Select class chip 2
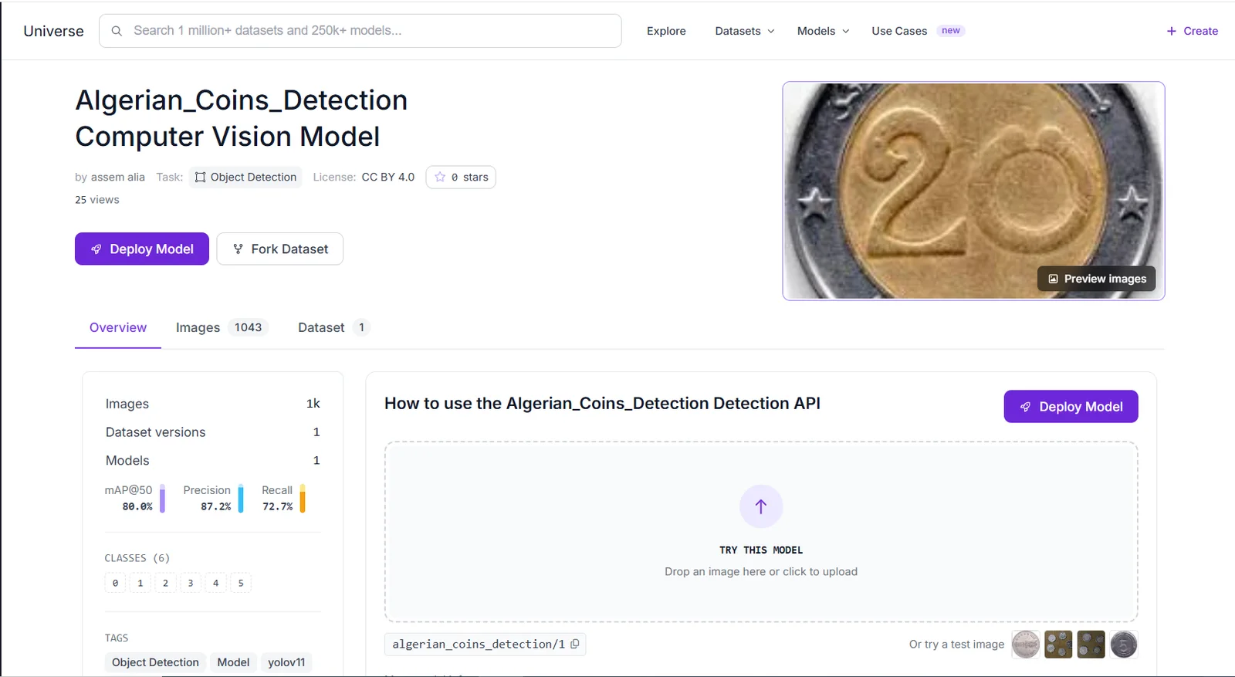1235x677 pixels. 165,583
